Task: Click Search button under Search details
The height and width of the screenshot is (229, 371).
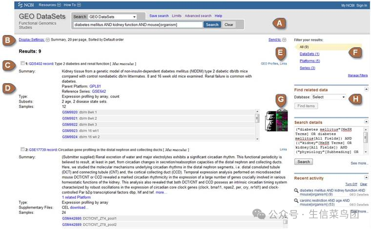Action: (x=304, y=161)
